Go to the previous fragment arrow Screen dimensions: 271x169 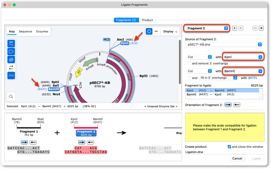[x=234, y=28]
